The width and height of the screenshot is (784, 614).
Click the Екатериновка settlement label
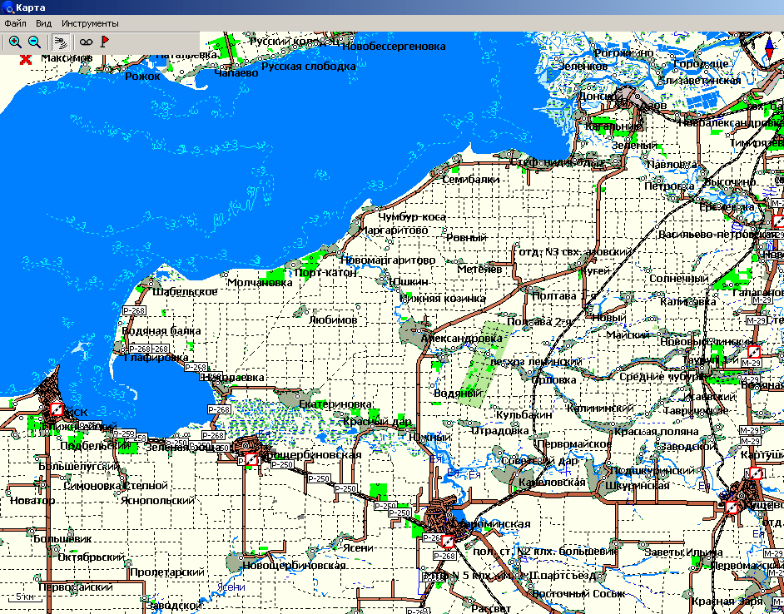pyautogui.click(x=335, y=404)
